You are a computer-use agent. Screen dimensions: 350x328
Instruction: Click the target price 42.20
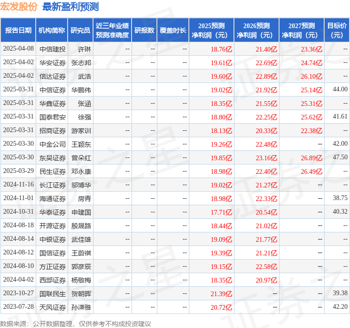[340, 306]
